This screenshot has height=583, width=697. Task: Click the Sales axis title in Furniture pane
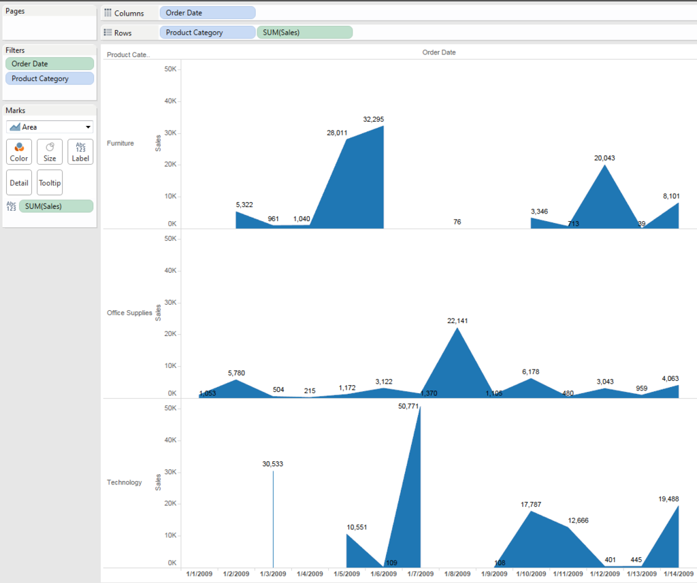tap(158, 143)
